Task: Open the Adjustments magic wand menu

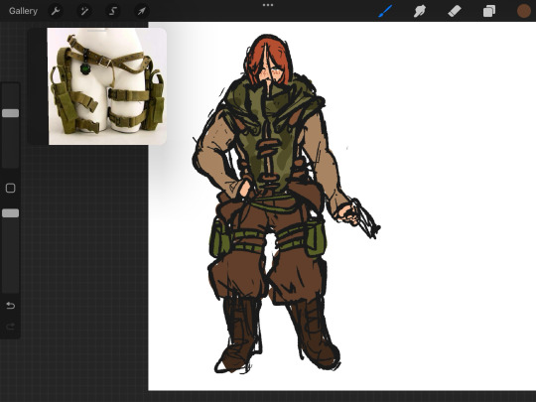Action: click(x=84, y=11)
